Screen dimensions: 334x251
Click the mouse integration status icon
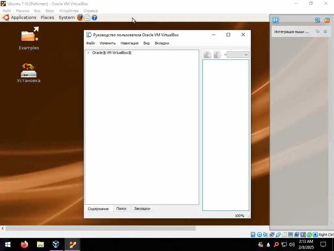pyautogui.click(x=309, y=235)
